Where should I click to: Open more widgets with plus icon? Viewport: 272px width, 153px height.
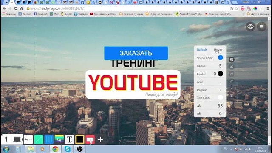tap(100, 139)
